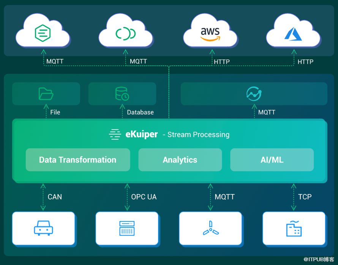This screenshot has height=265, width=338.
Task: Click the HTTP label below AWS cloud
Action: (222, 62)
